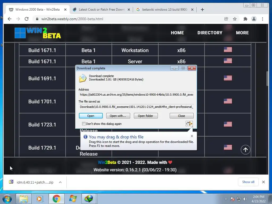Open Chrome's three-dot menu
272x204 pixels.
point(262,19)
